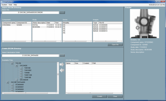Click the DCM00000 file node icon
The height and width of the screenshot is (101, 166).
coord(12,85)
